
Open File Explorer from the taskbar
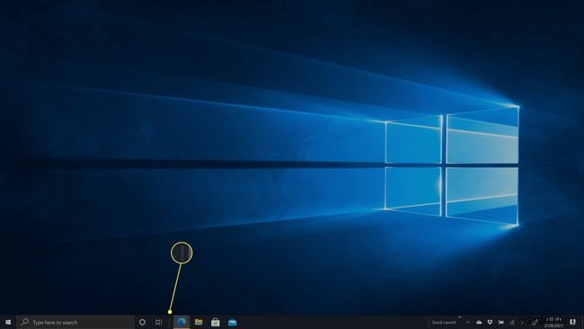tap(199, 323)
